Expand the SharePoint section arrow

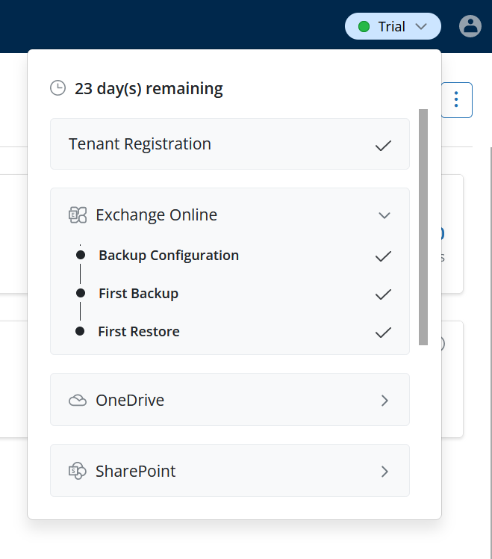pyautogui.click(x=384, y=472)
